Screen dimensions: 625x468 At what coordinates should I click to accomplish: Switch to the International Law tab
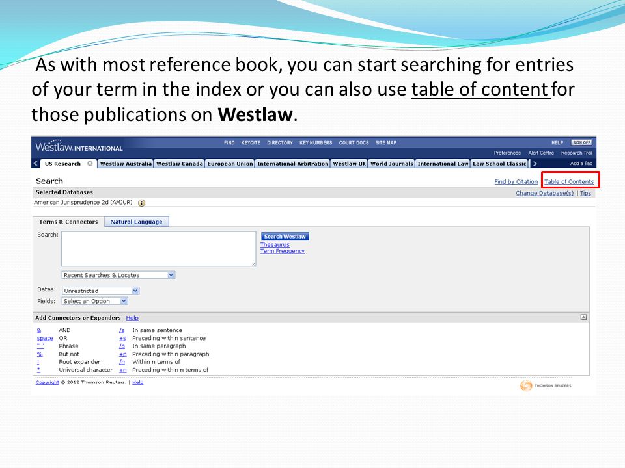pyautogui.click(x=443, y=164)
